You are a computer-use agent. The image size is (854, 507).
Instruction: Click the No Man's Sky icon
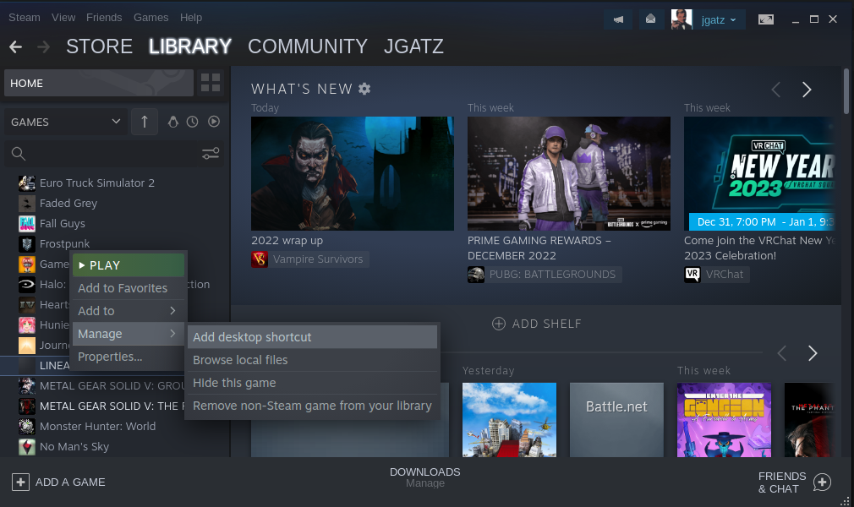[x=27, y=446]
